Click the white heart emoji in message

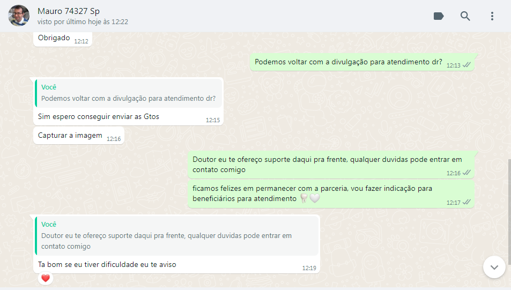tap(315, 198)
